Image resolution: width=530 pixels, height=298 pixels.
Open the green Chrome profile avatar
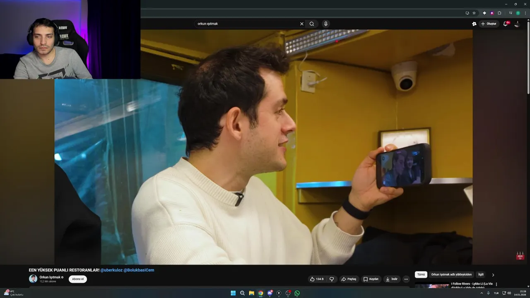[518, 13]
